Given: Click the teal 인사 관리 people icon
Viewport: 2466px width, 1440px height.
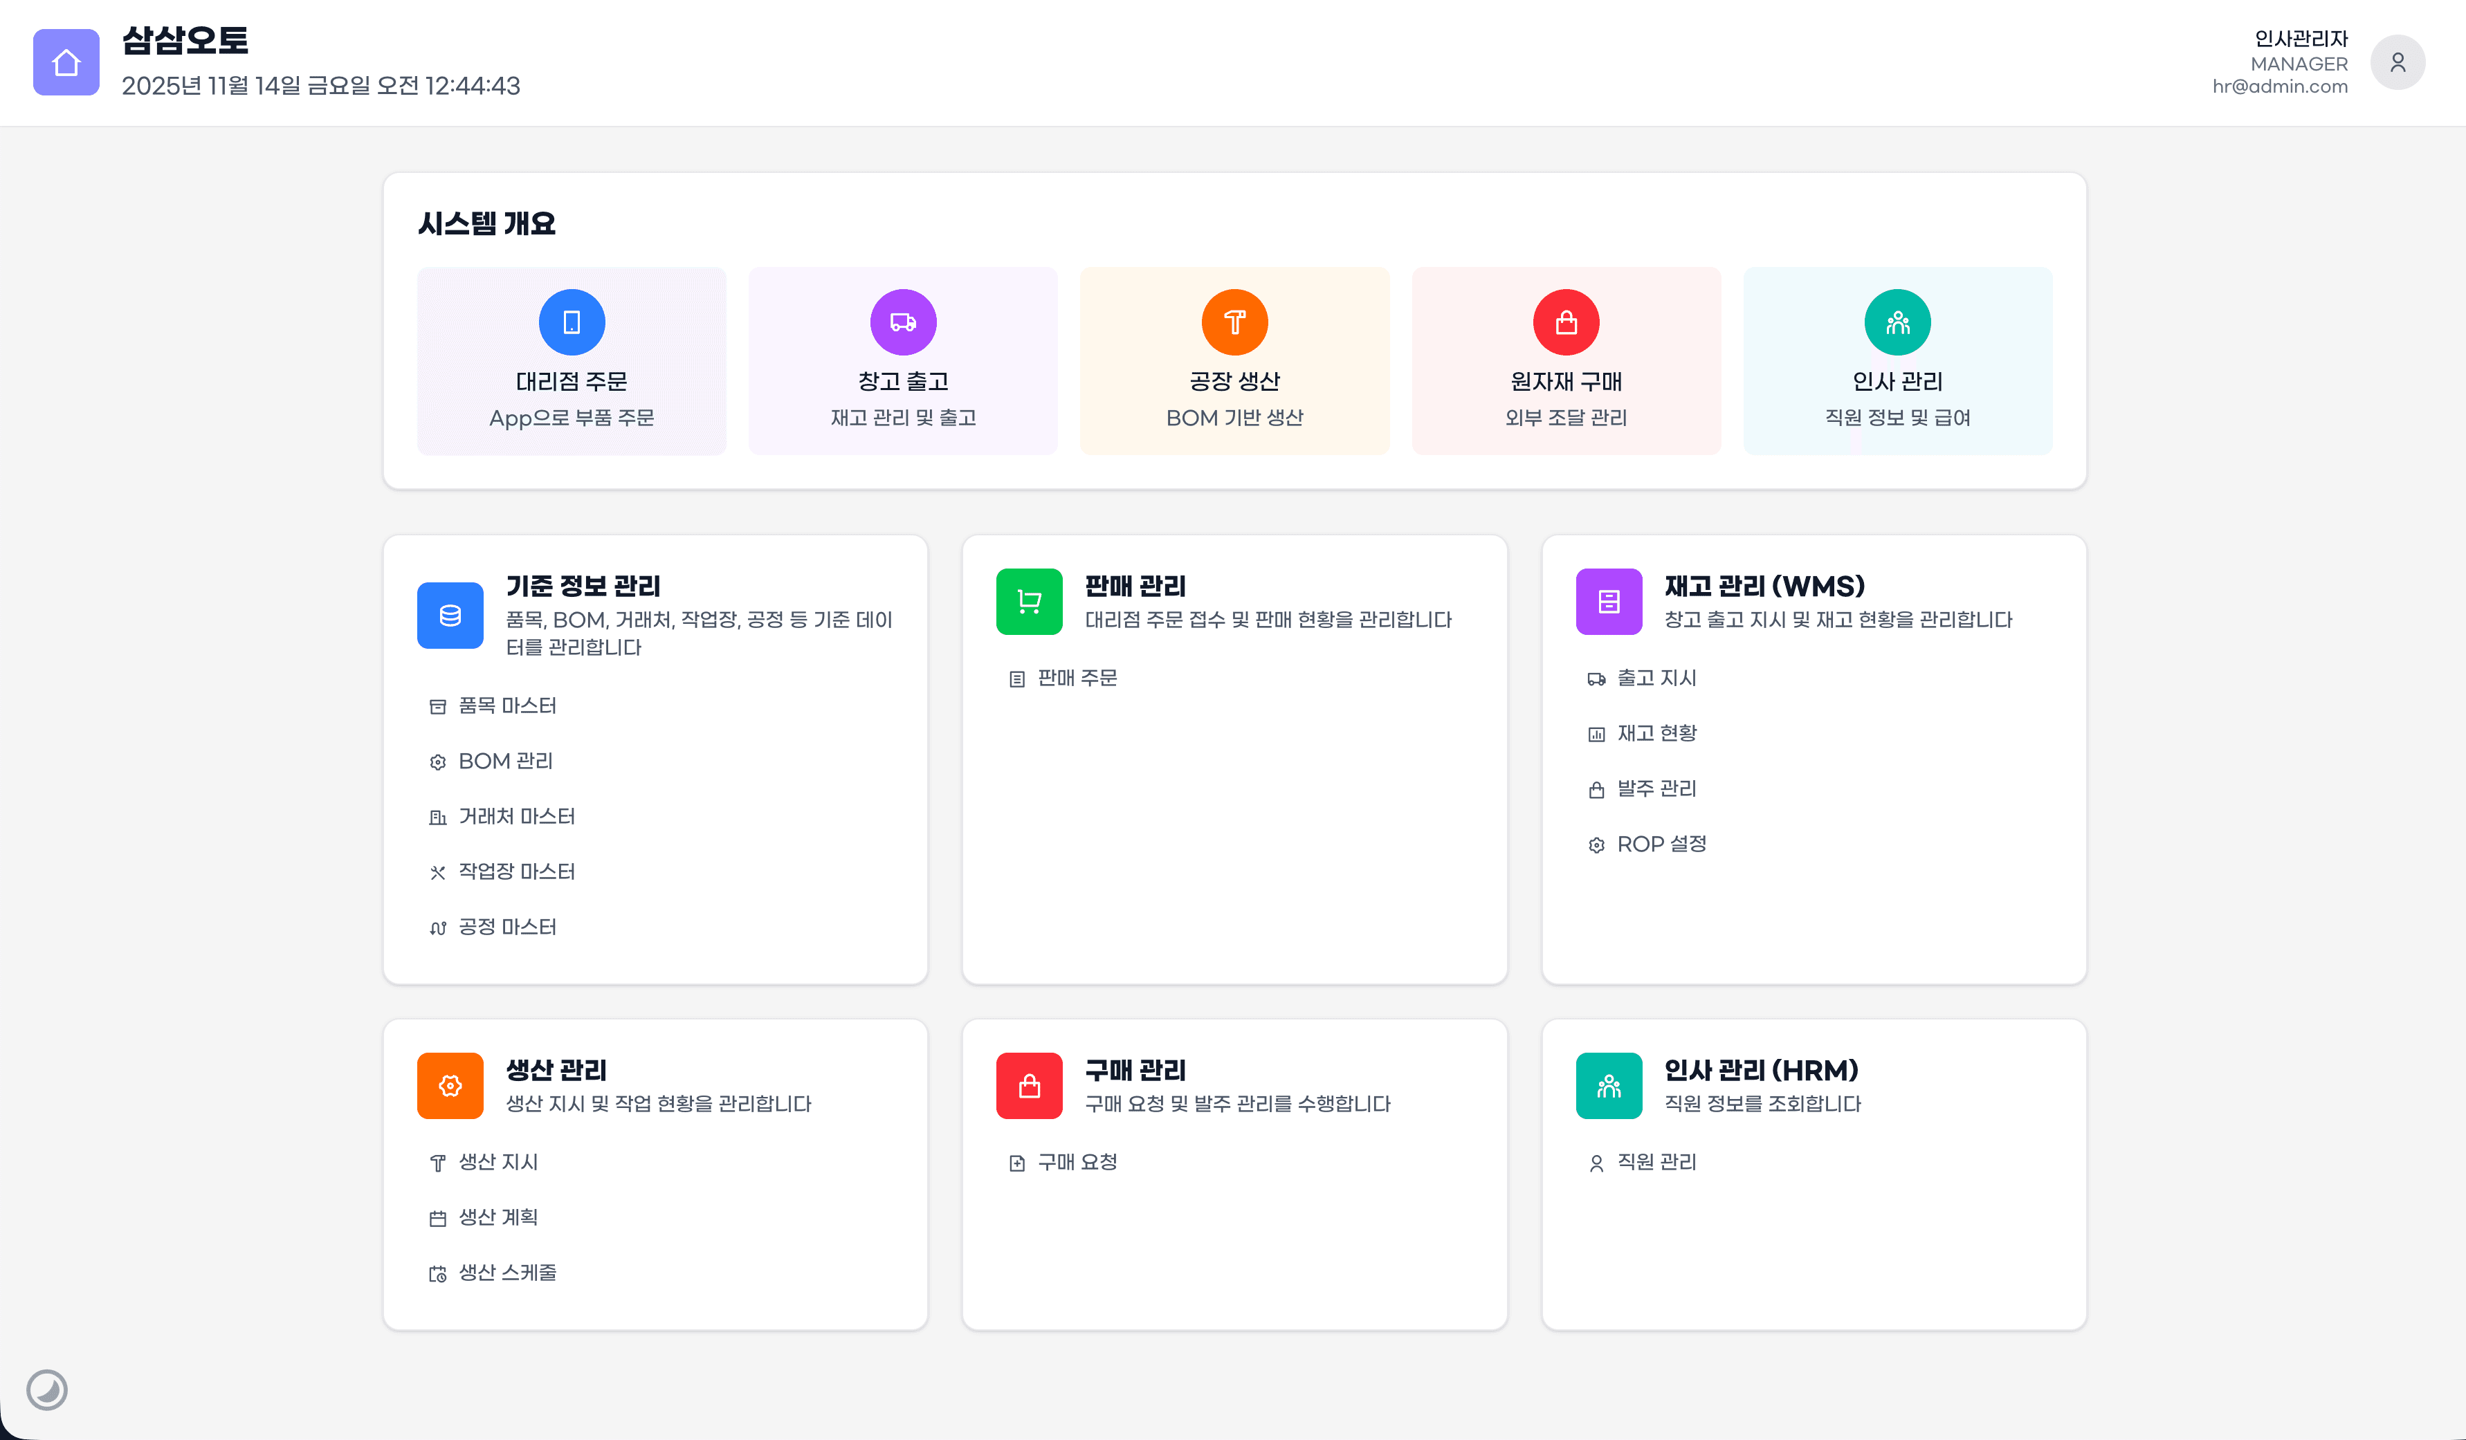Looking at the screenshot, I should click(1897, 322).
